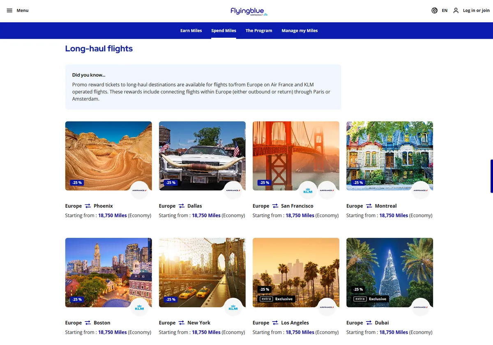
Task: Select the Manage my Miles tab
Action: coord(299,30)
